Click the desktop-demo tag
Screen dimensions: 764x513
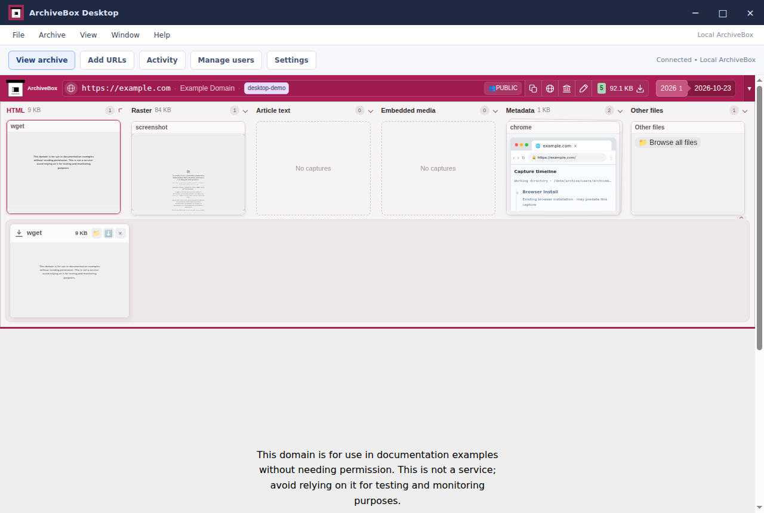point(267,88)
